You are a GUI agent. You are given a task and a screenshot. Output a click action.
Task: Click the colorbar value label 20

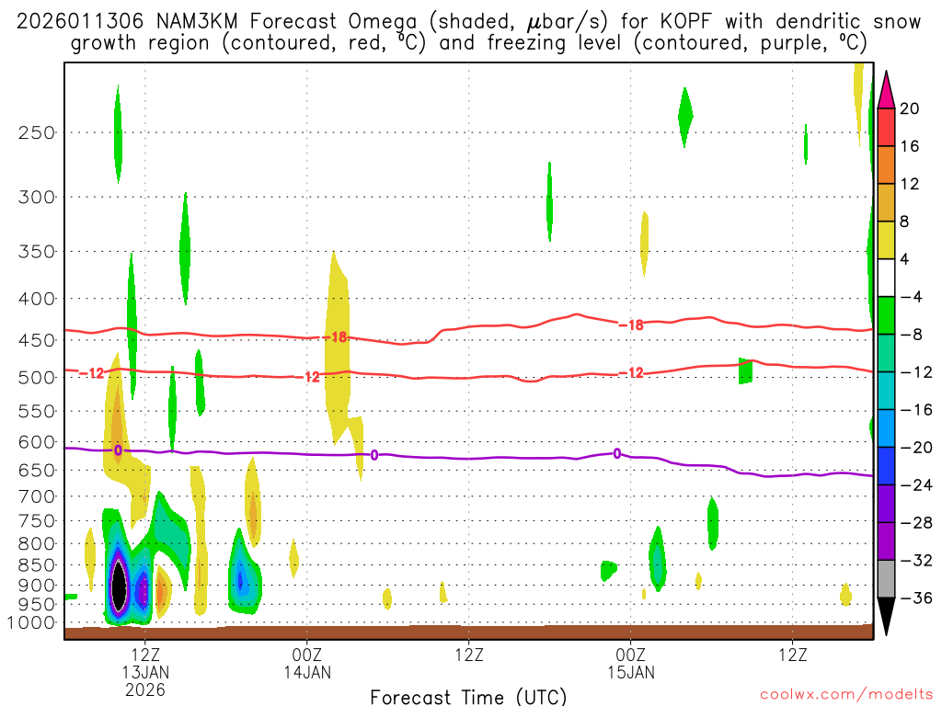(x=909, y=108)
